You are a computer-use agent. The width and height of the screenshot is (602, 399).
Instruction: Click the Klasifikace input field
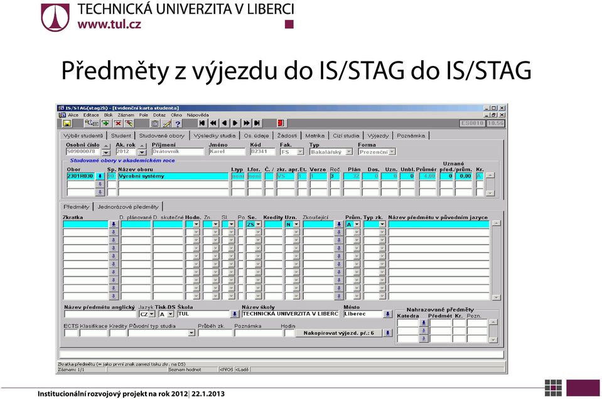94,333
